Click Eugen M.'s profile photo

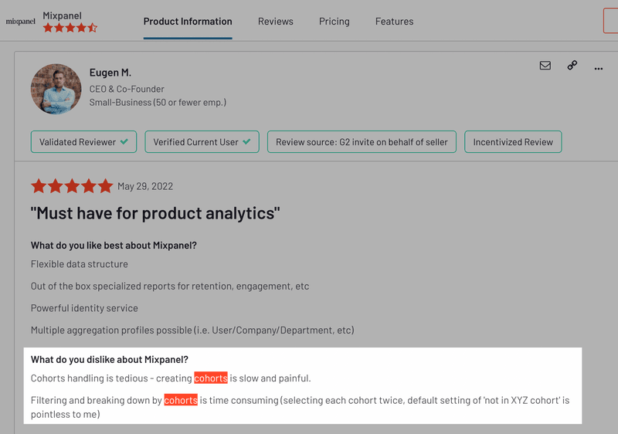56,89
